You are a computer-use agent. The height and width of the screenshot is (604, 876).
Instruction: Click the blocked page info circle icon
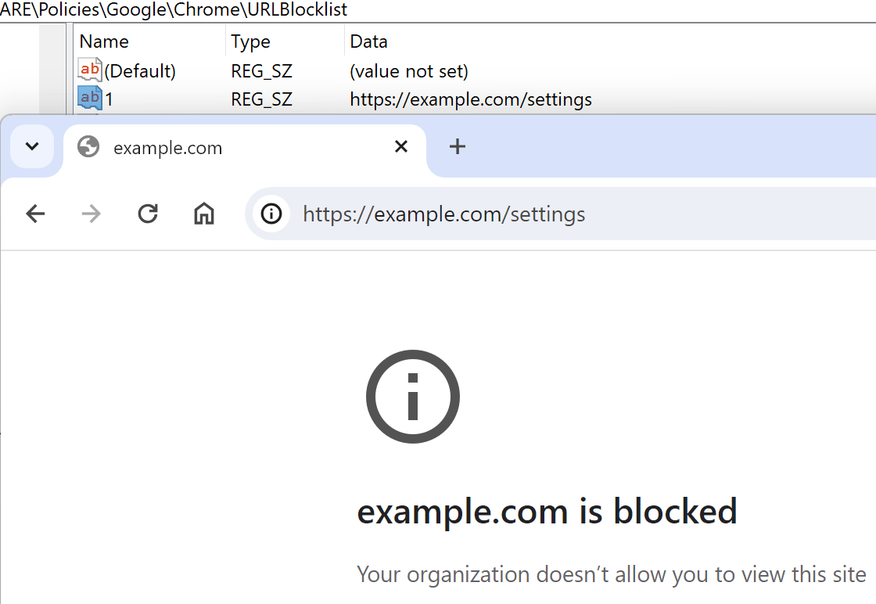[413, 397]
